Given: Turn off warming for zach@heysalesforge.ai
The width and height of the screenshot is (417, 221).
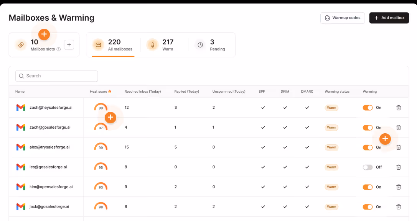Looking at the screenshot, I should (368, 108).
